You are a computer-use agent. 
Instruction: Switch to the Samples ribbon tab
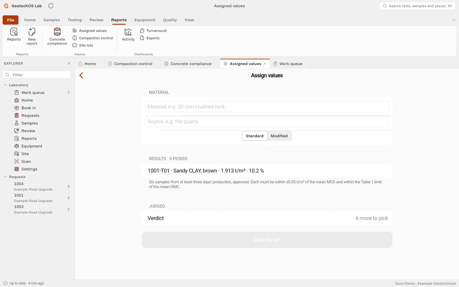tap(52, 20)
